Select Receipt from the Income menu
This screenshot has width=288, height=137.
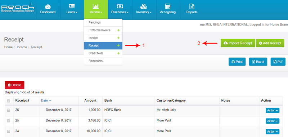pos(103,45)
